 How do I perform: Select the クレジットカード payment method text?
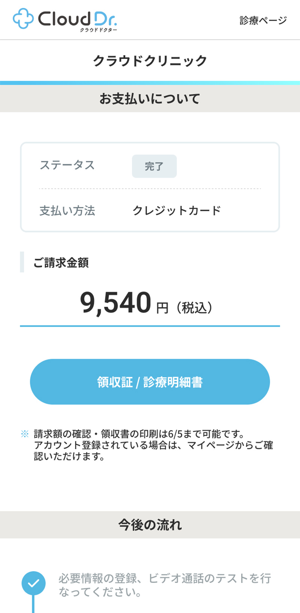tap(177, 210)
